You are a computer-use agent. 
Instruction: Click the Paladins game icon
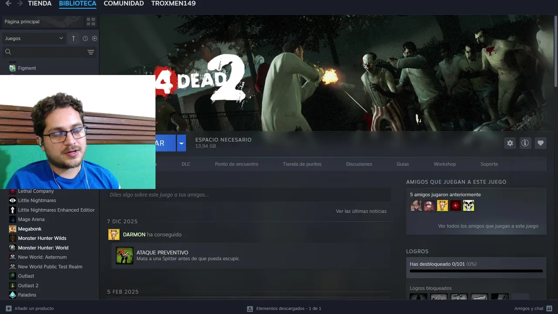(13, 295)
